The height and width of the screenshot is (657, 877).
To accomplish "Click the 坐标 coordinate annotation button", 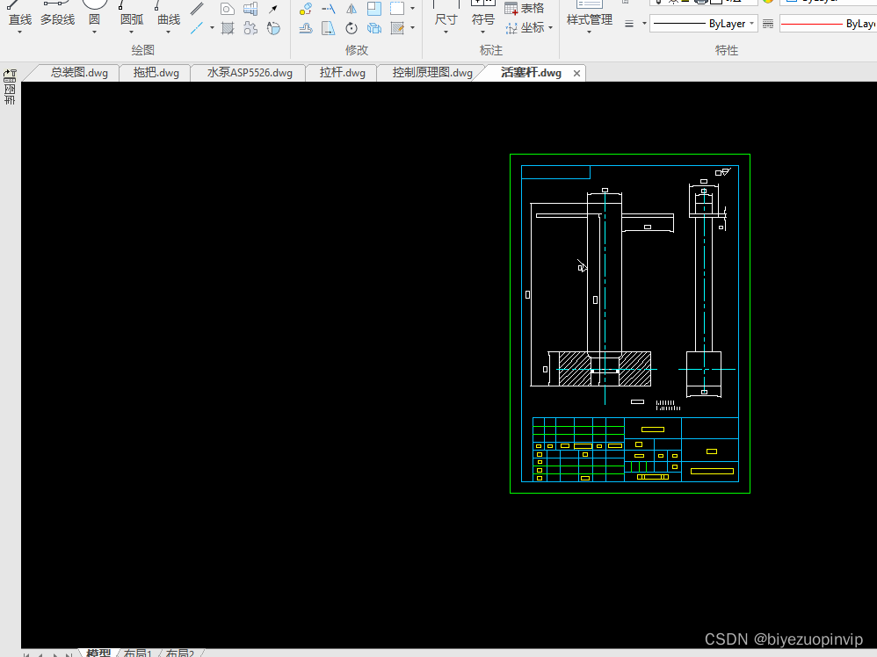I will (528, 27).
